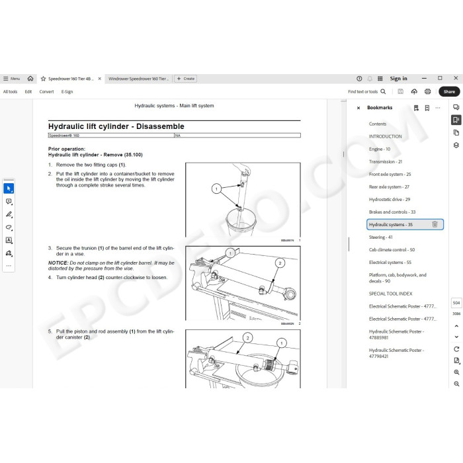Go to previous page up arrow
The height and width of the screenshot is (463, 463).
click(x=456, y=326)
